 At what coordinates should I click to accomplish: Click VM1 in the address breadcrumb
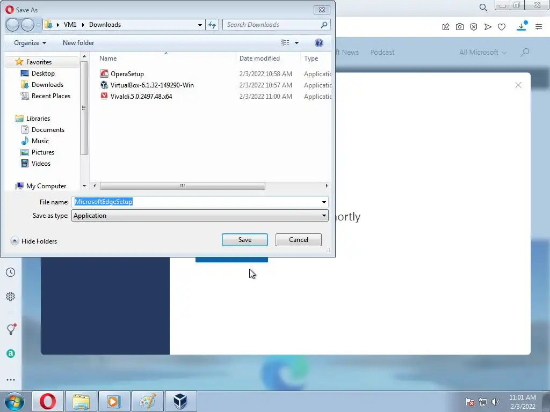coord(70,25)
